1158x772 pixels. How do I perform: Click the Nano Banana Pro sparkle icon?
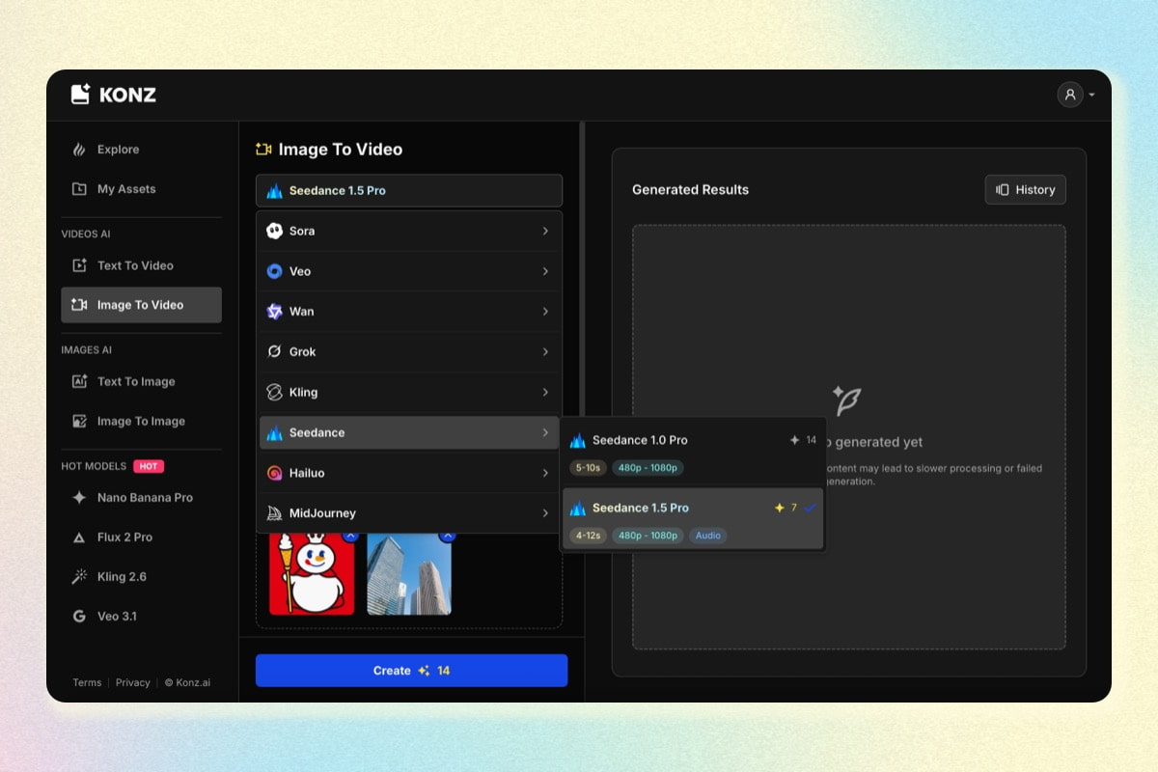click(79, 498)
